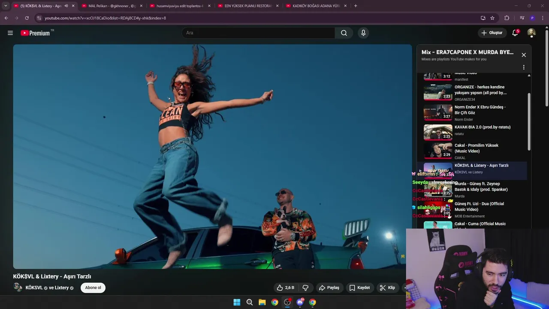The image size is (549, 309).
Task: Create a clip with Klip button
Action: tap(387, 288)
